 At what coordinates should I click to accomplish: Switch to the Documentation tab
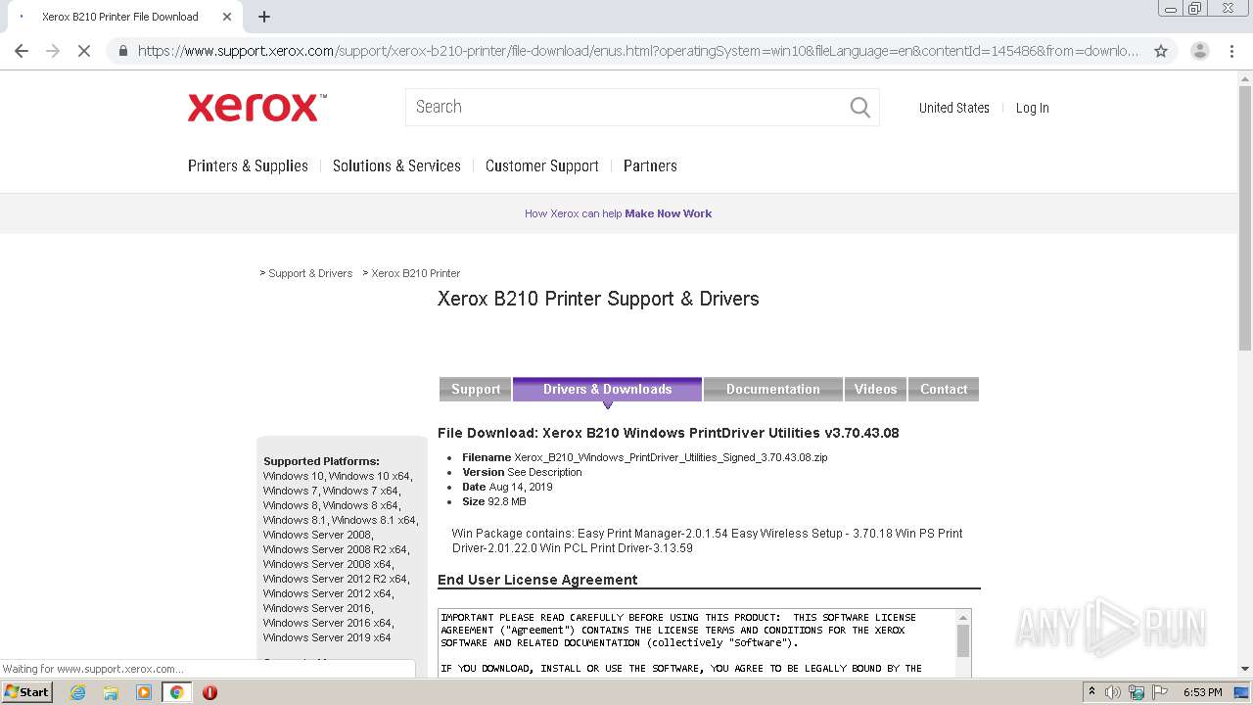(772, 389)
